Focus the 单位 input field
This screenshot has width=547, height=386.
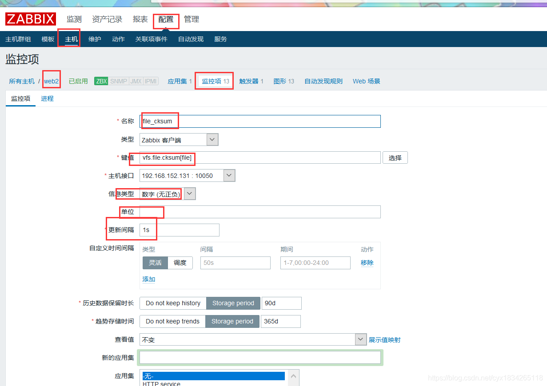tap(260, 212)
